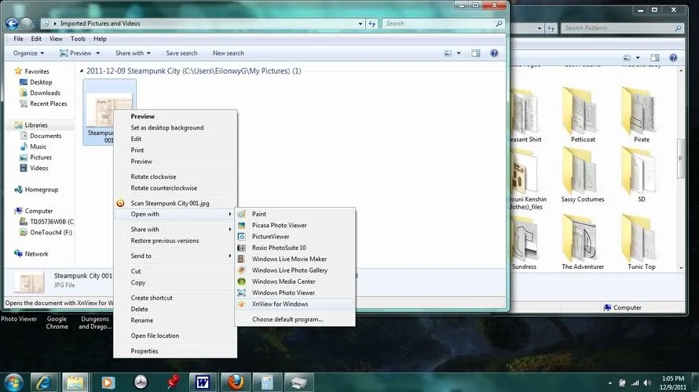Click the orange scan icon beside Scan entry
Image resolution: width=699 pixels, height=392 pixels.
point(120,203)
